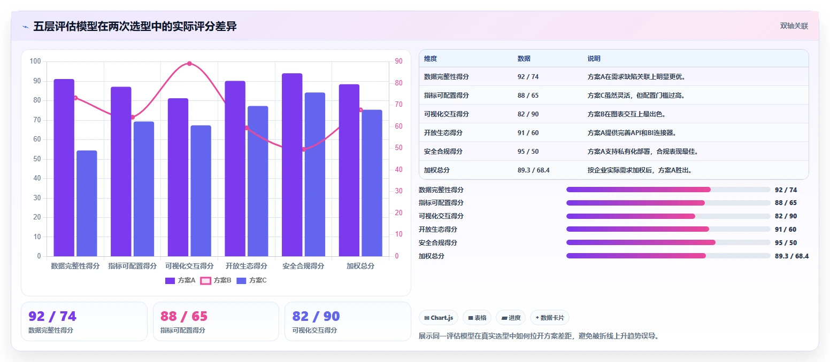Click the 数据完整性得分 progress bar
The width and height of the screenshot is (830, 362).
click(x=668, y=190)
